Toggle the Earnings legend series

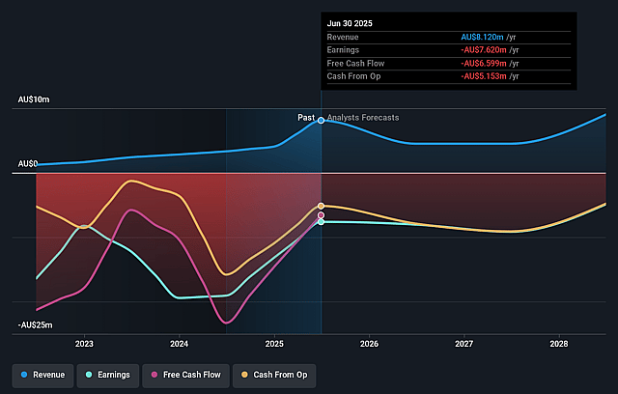(107, 375)
